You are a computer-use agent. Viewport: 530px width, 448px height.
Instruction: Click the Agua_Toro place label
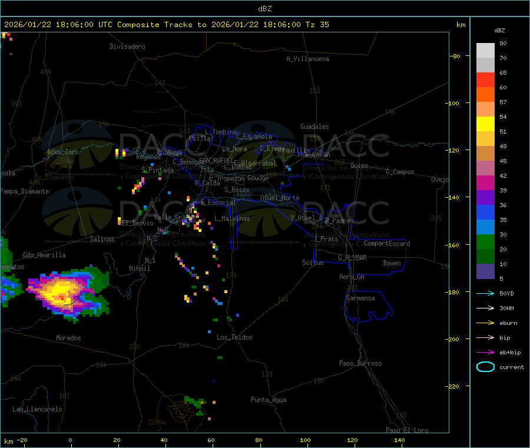pyautogui.click(x=63, y=152)
